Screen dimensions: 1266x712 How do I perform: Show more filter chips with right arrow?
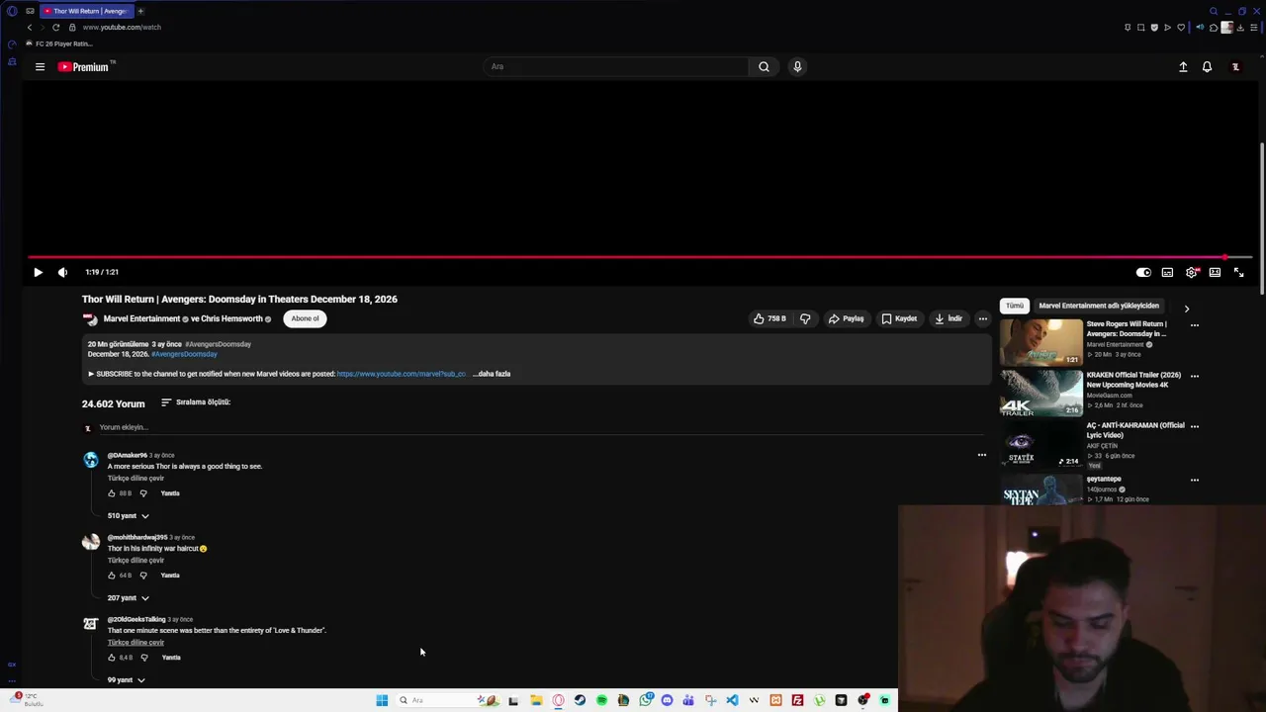pyautogui.click(x=1187, y=309)
